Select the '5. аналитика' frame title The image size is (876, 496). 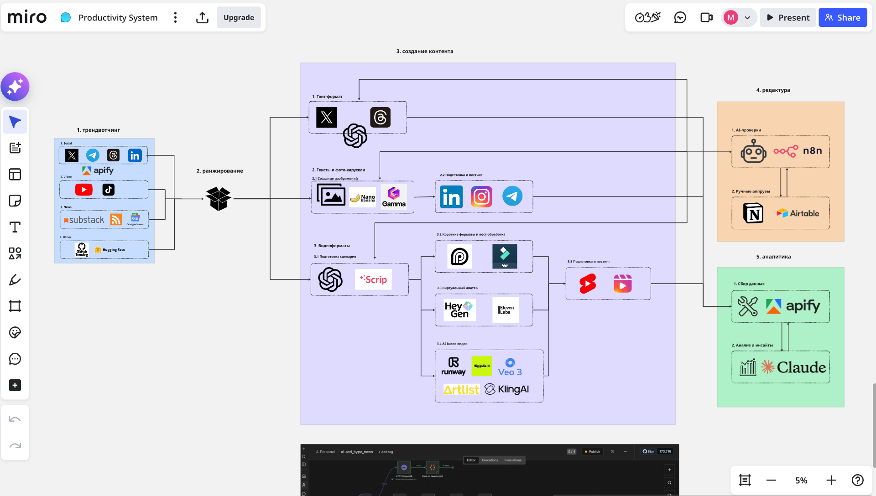(774, 257)
